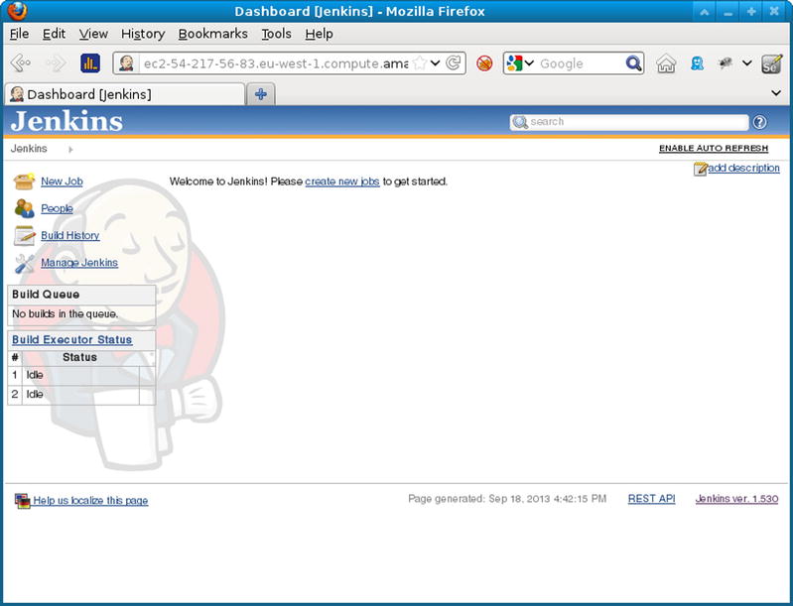The height and width of the screenshot is (606, 793).
Task: Open the Build History link
Action: pyautogui.click(x=69, y=235)
